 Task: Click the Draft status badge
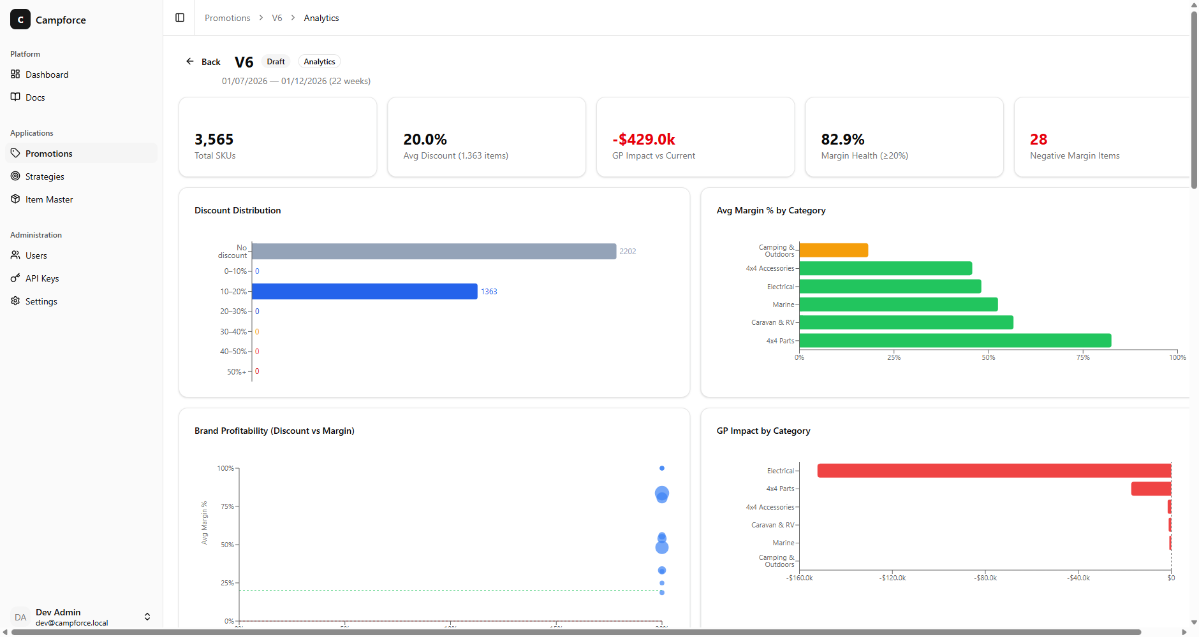click(276, 62)
